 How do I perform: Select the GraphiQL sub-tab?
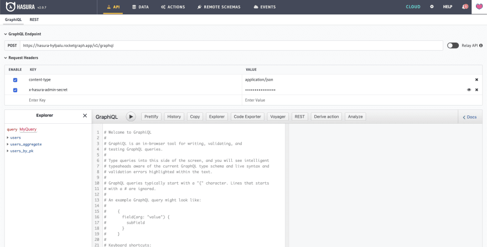pos(13,19)
